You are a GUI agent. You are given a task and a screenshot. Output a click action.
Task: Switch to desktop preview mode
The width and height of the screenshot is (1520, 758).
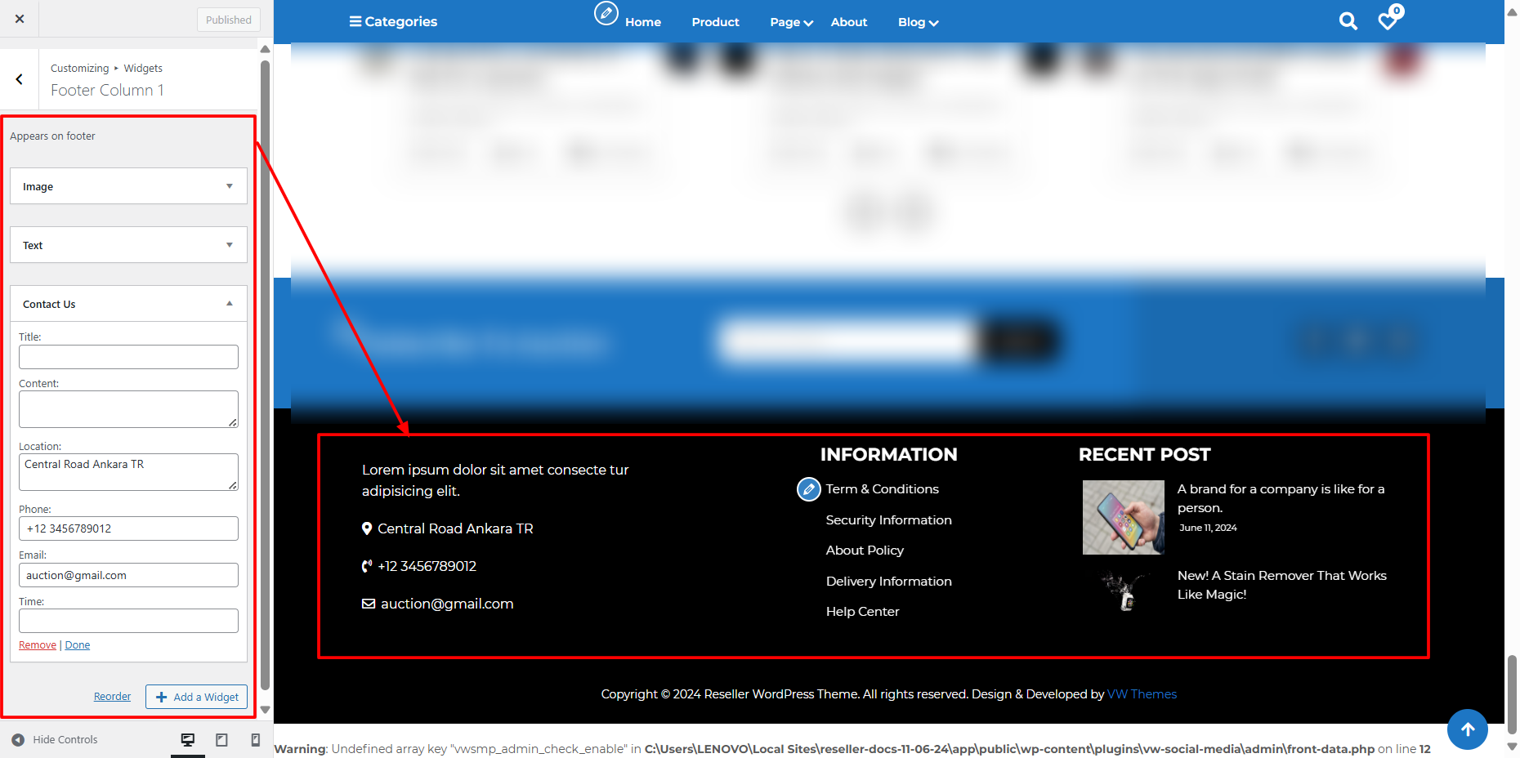pyautogui.click(x=188, y=739)
